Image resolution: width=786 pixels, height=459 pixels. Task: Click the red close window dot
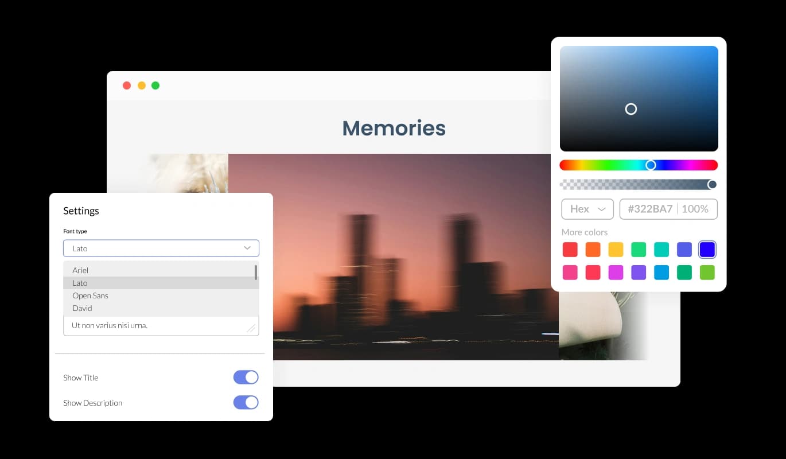coord(127,85)
